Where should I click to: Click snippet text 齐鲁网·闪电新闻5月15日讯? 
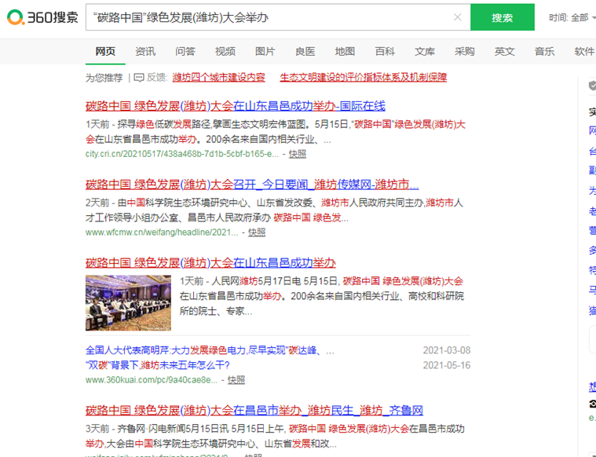point(173,429)
